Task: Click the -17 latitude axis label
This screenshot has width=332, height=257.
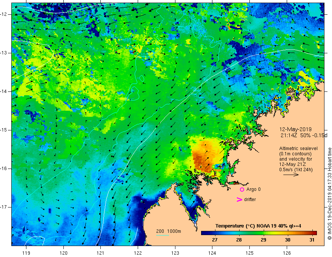Action: pyautogui.click(x=4, y=207)
